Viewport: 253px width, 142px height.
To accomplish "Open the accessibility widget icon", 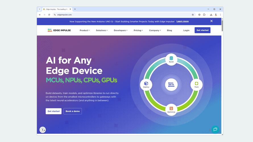I will click(x=43, y=130).
